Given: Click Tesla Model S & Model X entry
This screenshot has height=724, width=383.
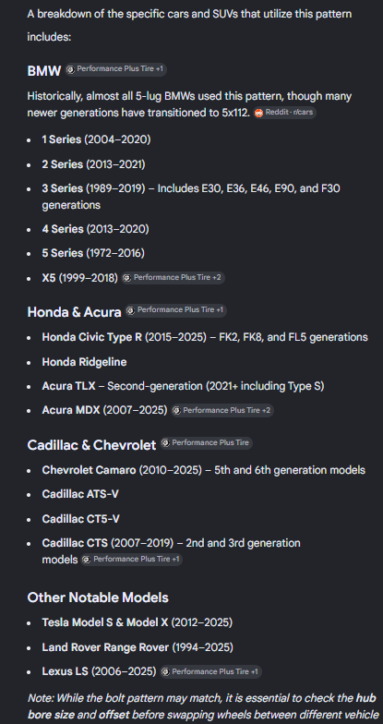Looking at the screenshot, I should (137, 622).
